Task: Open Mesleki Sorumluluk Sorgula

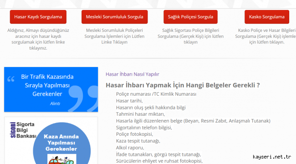Action: [x=115, y=17]
